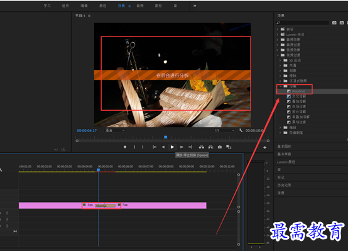Open the 基本图形 panel
Screen dimensions: 348x251
pyautogui.click(x=284, y=147)
